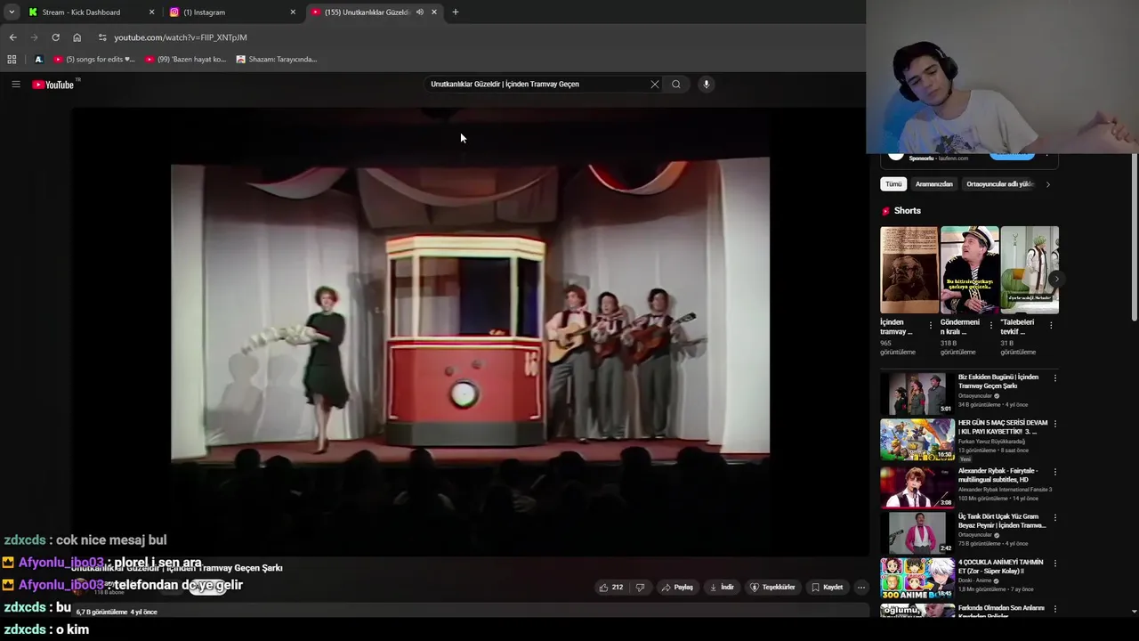Click into the YouTube search input field
The image size is (1139, 641).
coord(537,85)
